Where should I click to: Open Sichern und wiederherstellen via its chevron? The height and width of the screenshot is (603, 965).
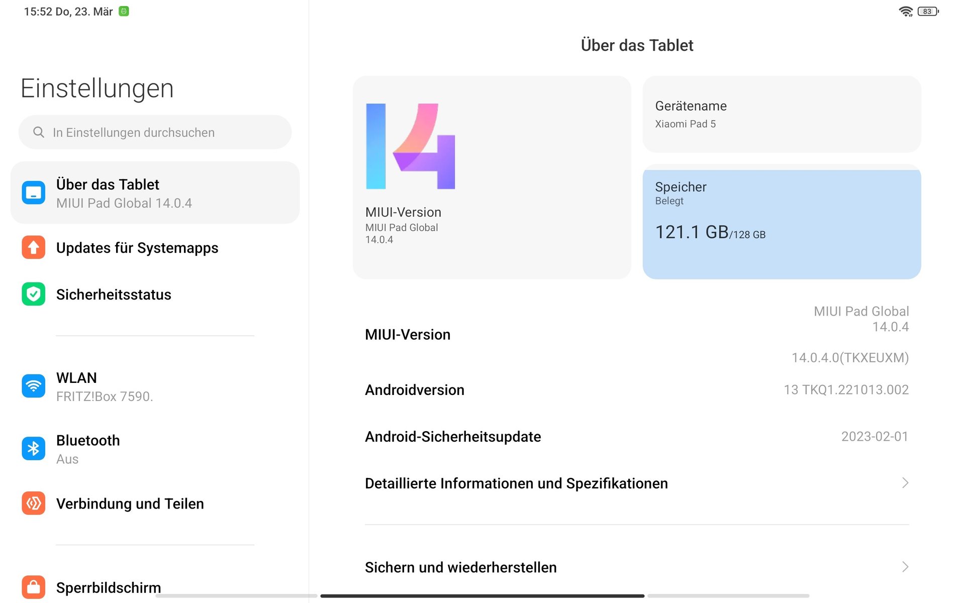pos(905,567)
